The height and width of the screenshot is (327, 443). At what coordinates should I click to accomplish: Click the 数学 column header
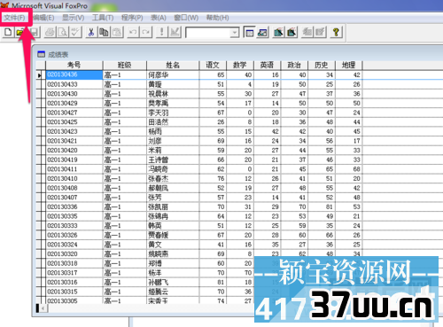tap(240, 66)
